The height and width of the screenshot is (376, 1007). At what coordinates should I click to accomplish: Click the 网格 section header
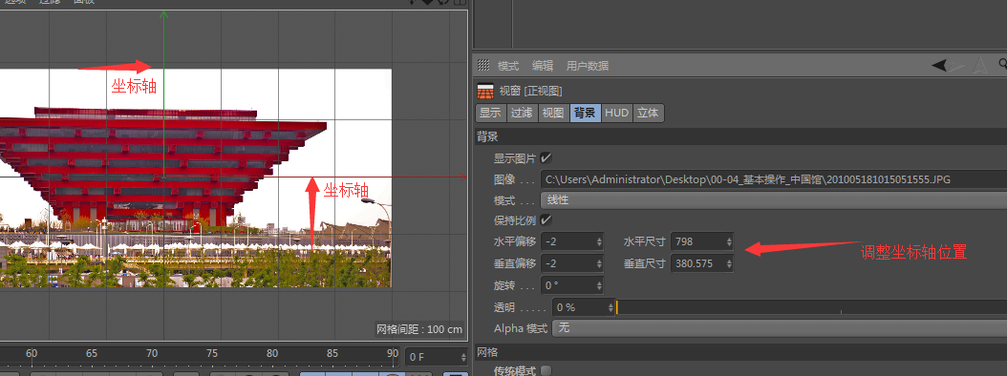coord(740,351)
